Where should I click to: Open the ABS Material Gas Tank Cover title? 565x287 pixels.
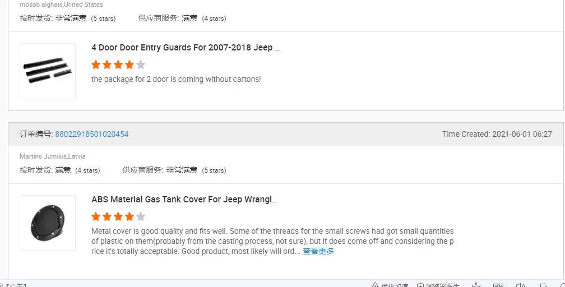tap(184, 200)
